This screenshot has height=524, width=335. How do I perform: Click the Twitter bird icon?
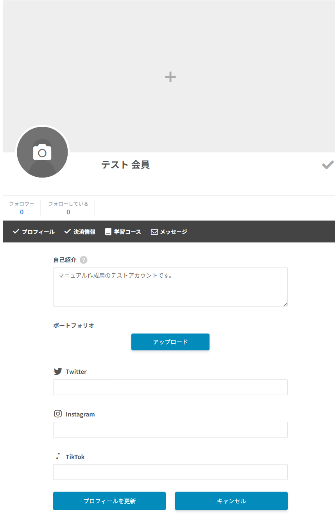(x=58, y=371)
